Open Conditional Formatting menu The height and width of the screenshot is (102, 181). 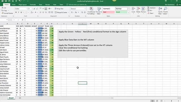click(91, 11)
